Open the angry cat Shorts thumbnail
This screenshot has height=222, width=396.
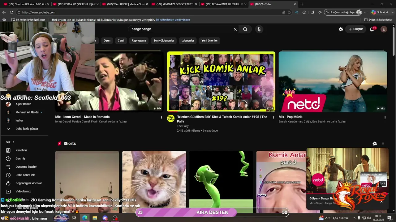(154, 182)
